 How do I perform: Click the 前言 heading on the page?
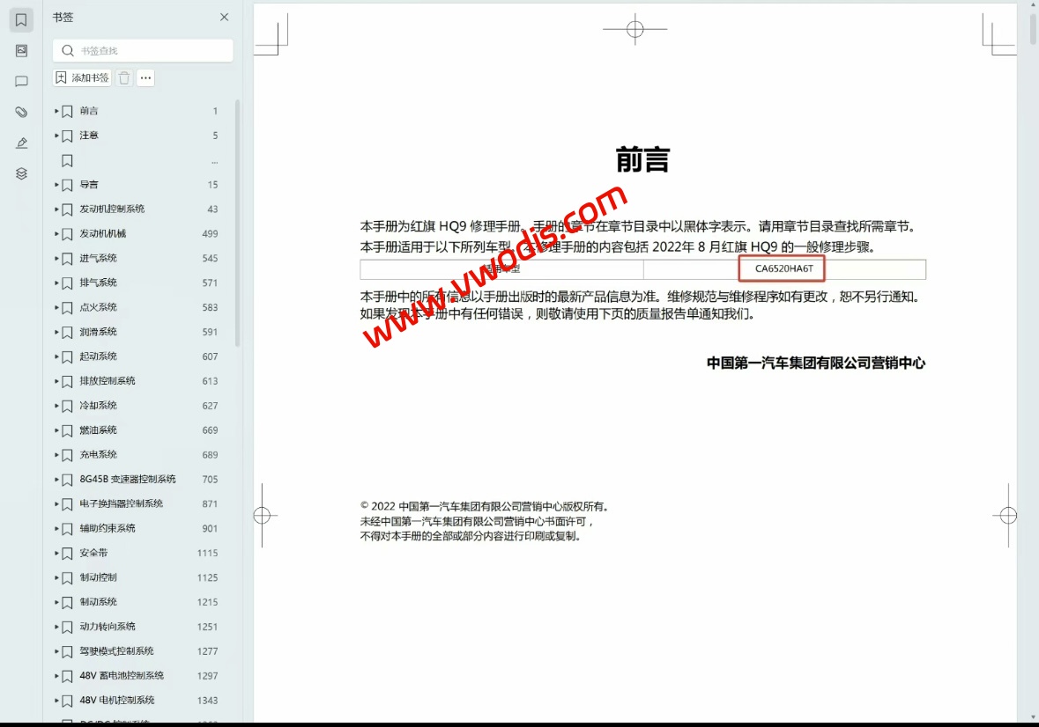point(642,160)
